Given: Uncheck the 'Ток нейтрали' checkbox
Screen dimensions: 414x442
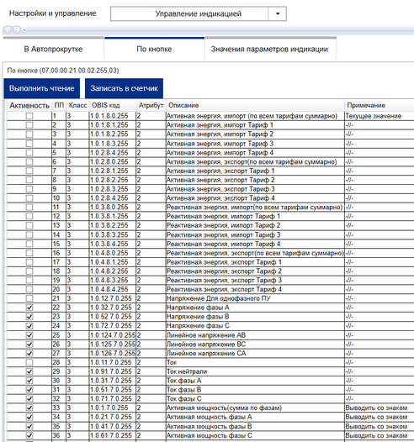Looking at the screenshot, I should (29, 371).
